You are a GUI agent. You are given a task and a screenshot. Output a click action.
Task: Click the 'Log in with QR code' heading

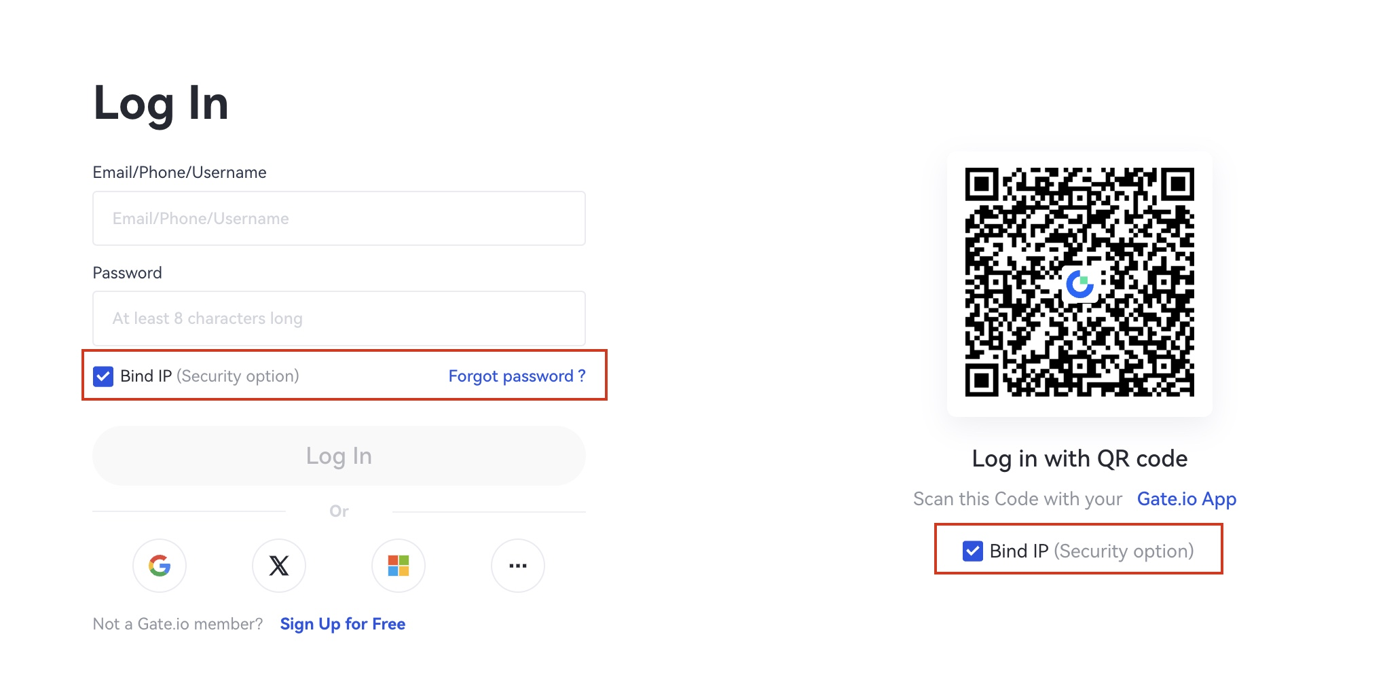coord(1079,459)
